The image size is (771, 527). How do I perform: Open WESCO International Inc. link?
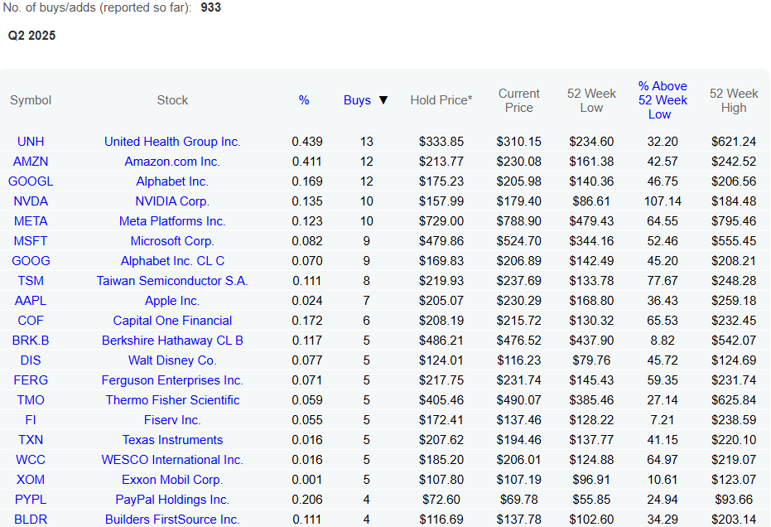172,460
